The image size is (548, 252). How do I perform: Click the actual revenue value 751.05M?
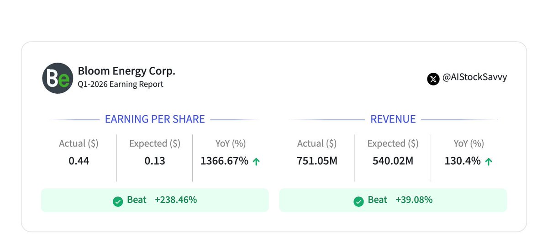tap(317, 161)
